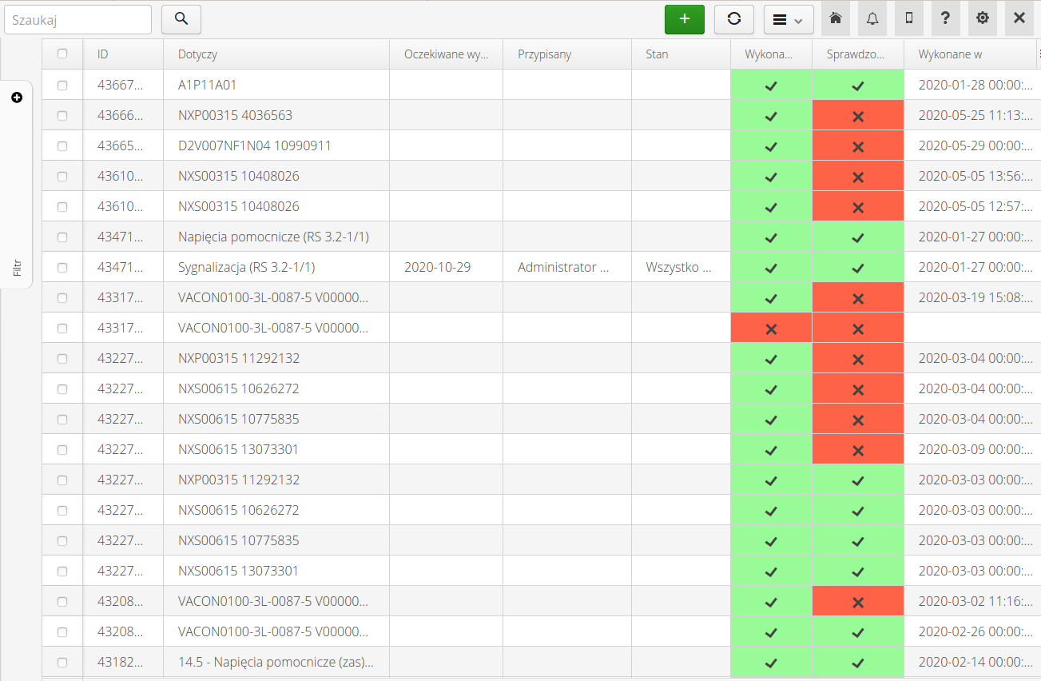Open the D2V007NF1N04 10990911 entry
The width and height of the screenshot is (1041, 681).
(x=254, y=145)
